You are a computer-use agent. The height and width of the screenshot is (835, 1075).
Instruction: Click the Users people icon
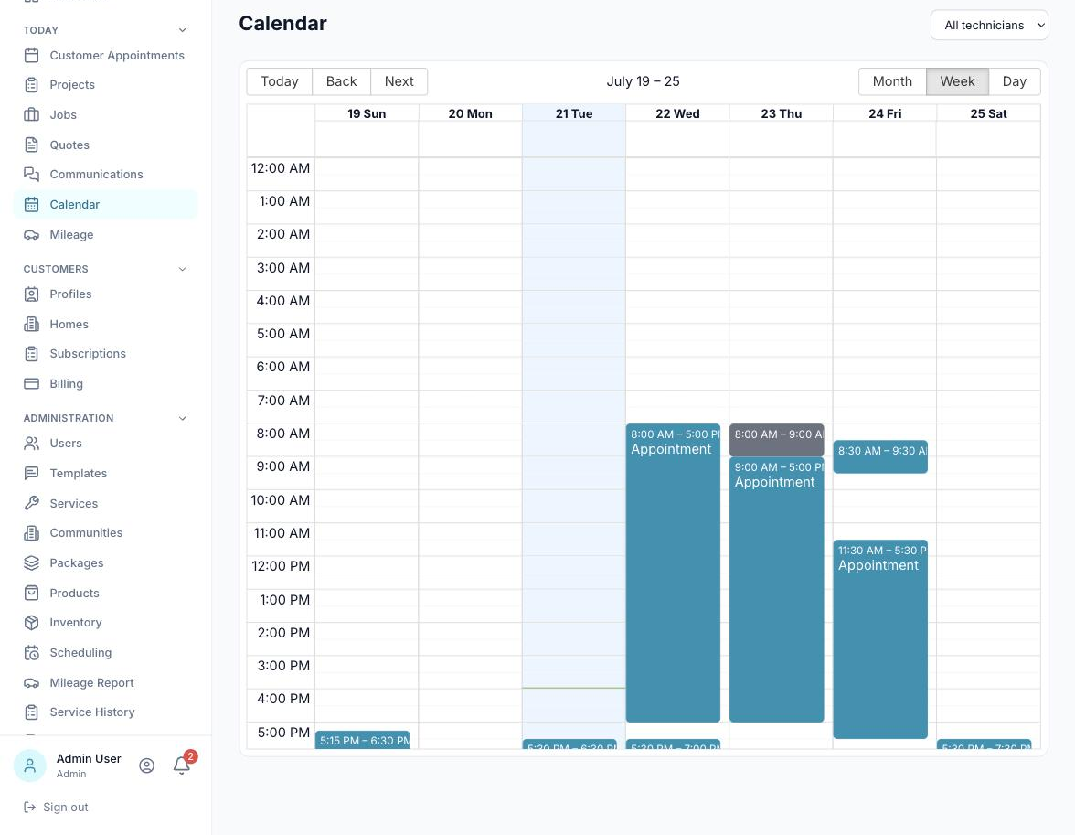(x=31, y=444)
